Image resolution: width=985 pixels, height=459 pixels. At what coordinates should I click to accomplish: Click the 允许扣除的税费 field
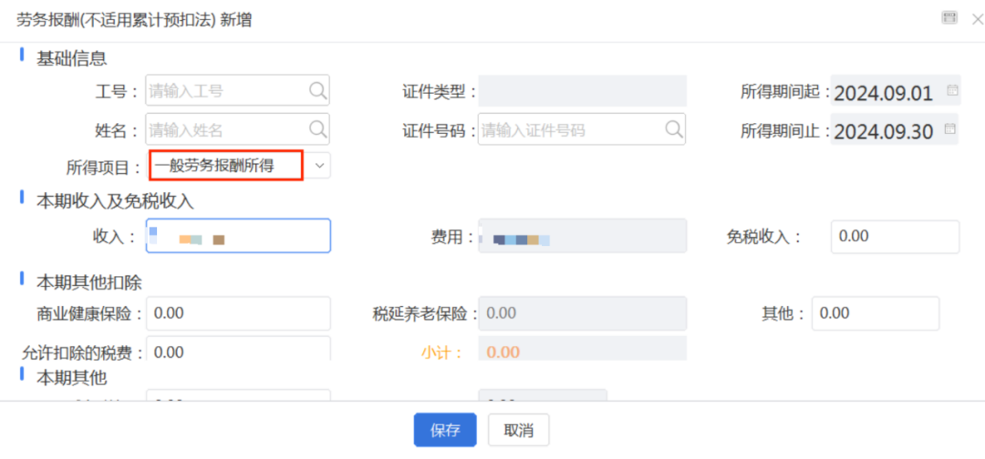(238, 349)
